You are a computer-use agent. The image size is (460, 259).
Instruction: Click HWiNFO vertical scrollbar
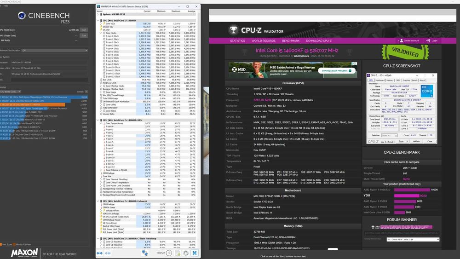(x=199, y=56)
